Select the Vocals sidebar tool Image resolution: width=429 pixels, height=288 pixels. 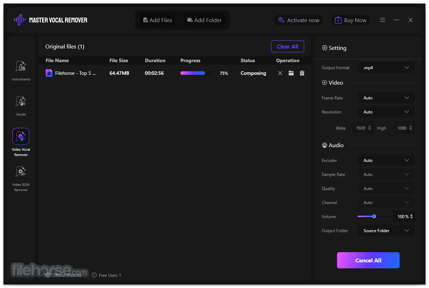coord(21,106)
